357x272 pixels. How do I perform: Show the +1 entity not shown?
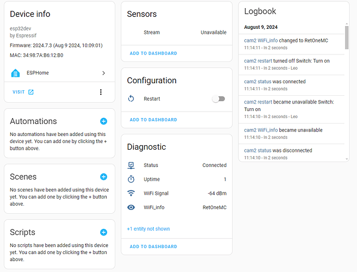(x=148, y=229)
